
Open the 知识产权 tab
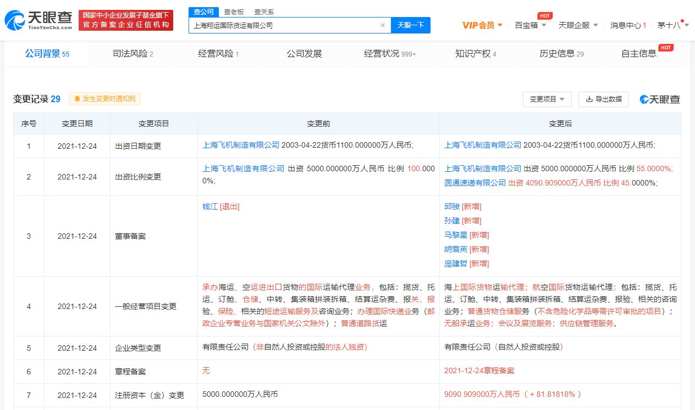[x=476, y=54]
